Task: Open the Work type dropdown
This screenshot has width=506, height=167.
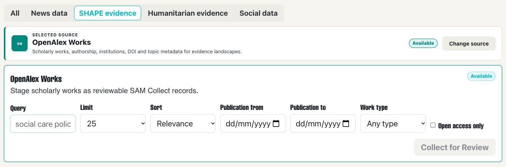Action: (x=393, y=124)
